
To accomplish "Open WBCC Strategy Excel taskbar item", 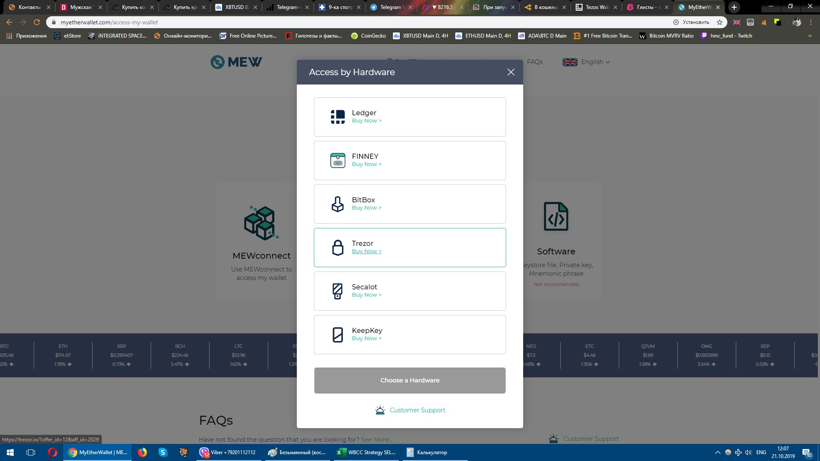I will click(366, 452).
